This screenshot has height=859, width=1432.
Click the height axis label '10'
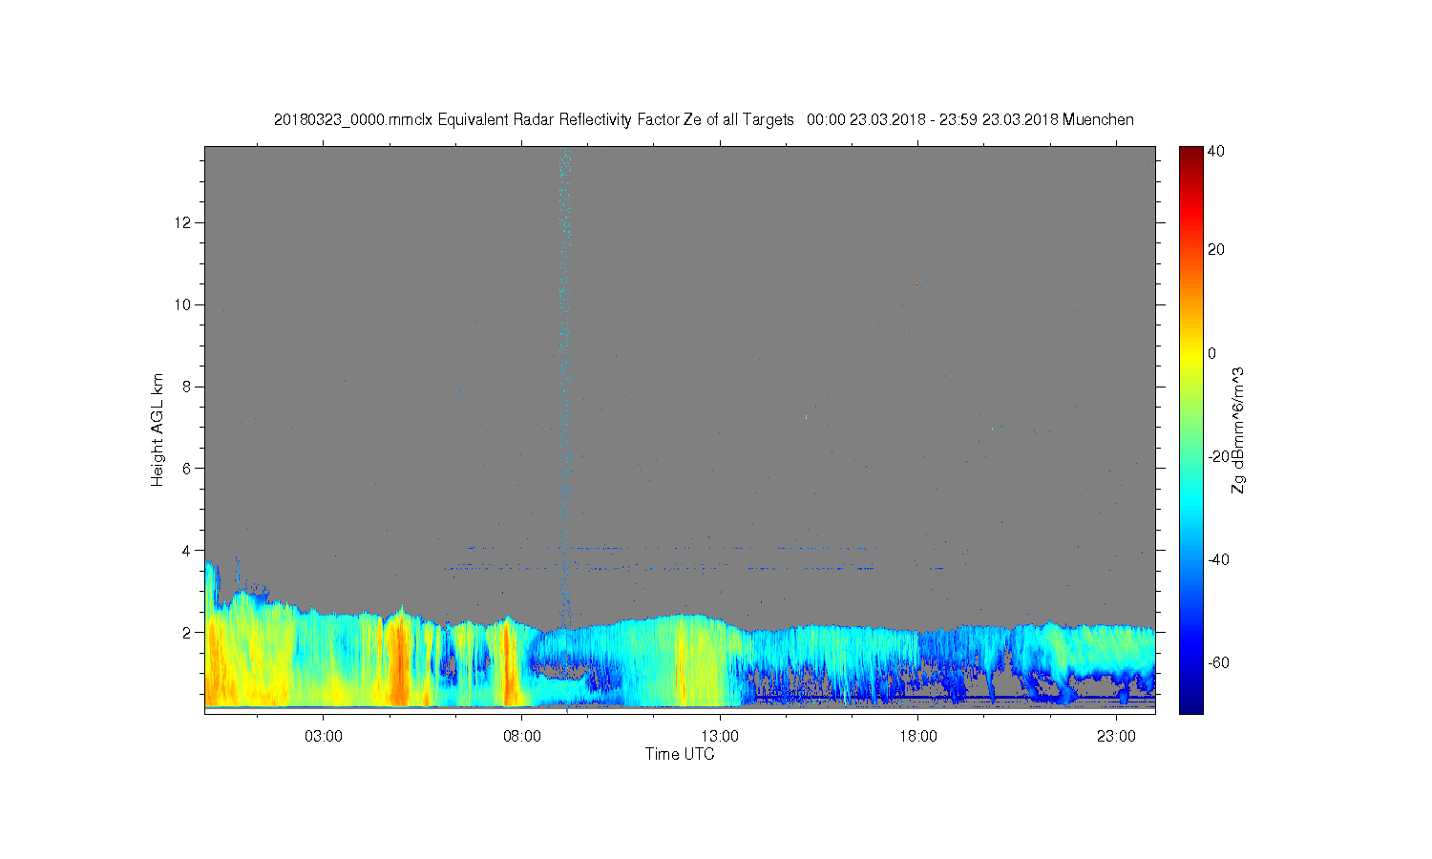(x=183, y=304)
